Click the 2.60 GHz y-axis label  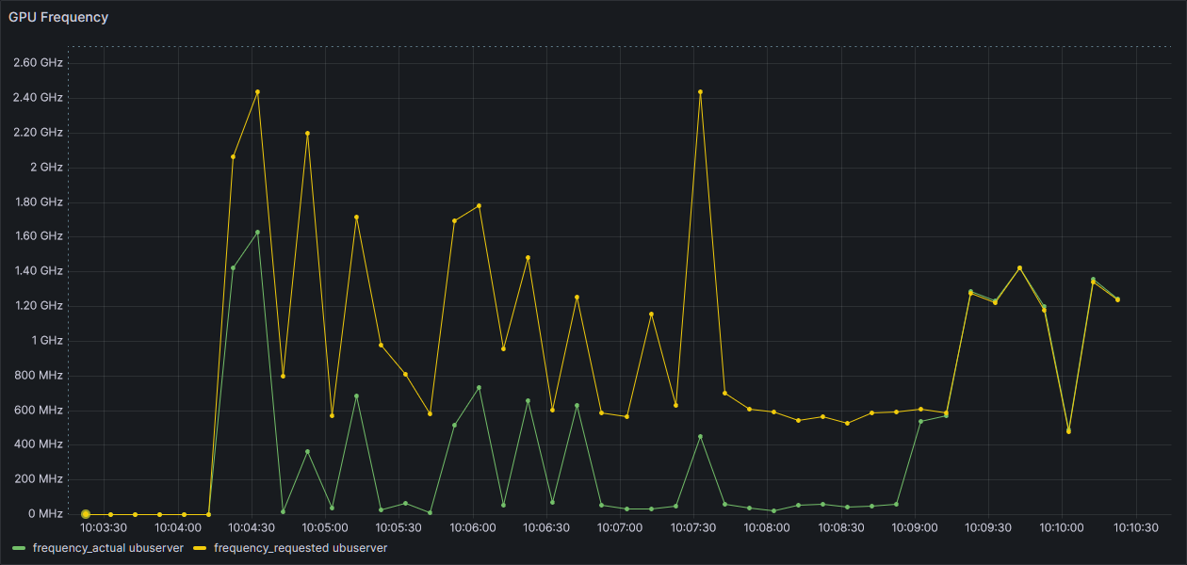click(x=39, y=63)
